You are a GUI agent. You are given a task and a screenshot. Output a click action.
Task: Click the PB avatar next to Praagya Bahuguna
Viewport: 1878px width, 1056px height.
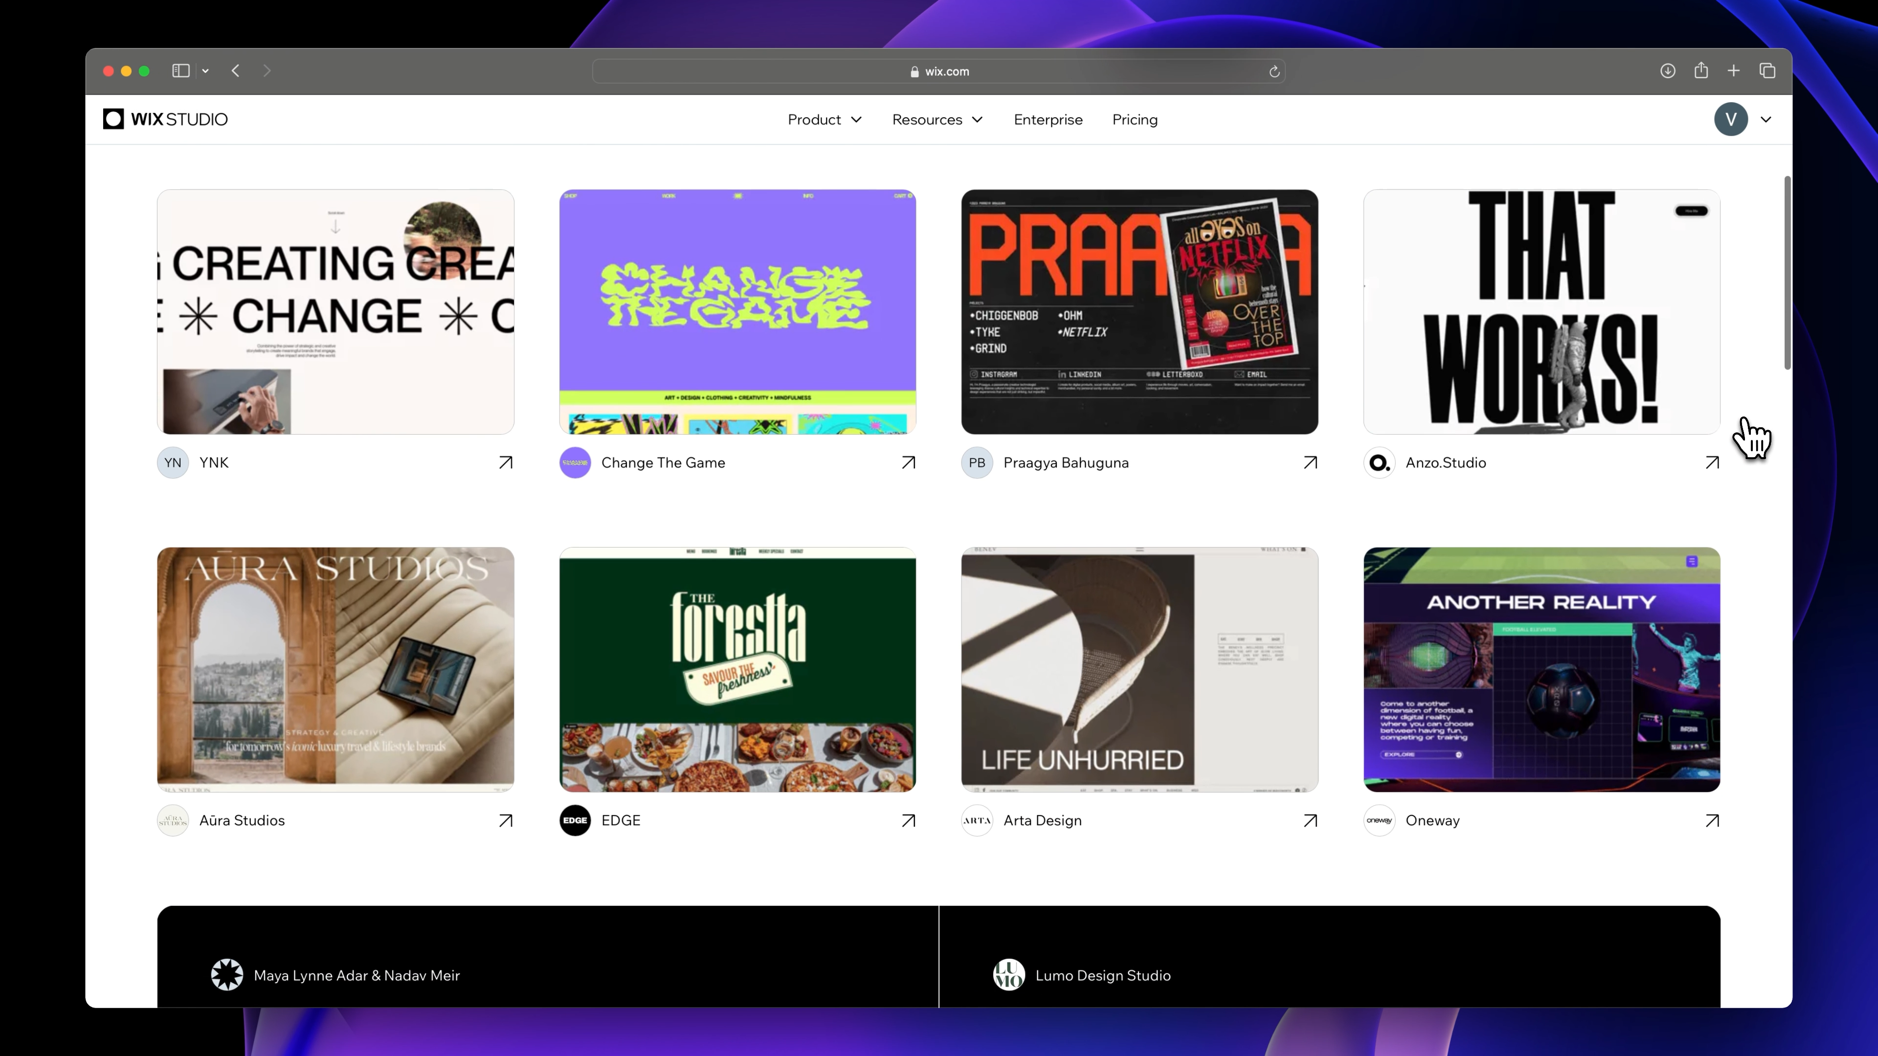(977, 462)
